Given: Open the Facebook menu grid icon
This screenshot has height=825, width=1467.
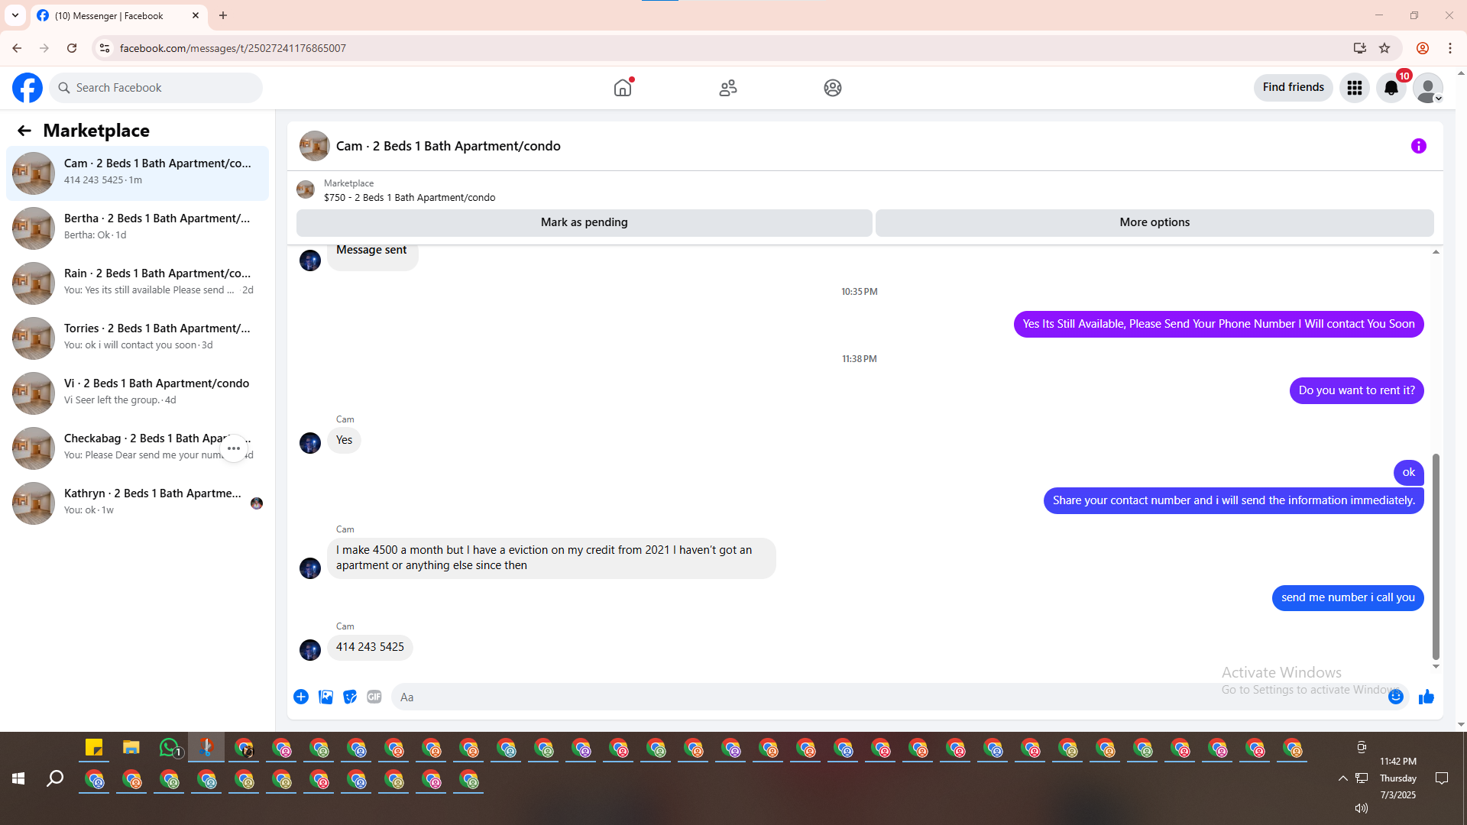Looking at the screenshot, I should pyautogui.click(x=1354, y=88).
